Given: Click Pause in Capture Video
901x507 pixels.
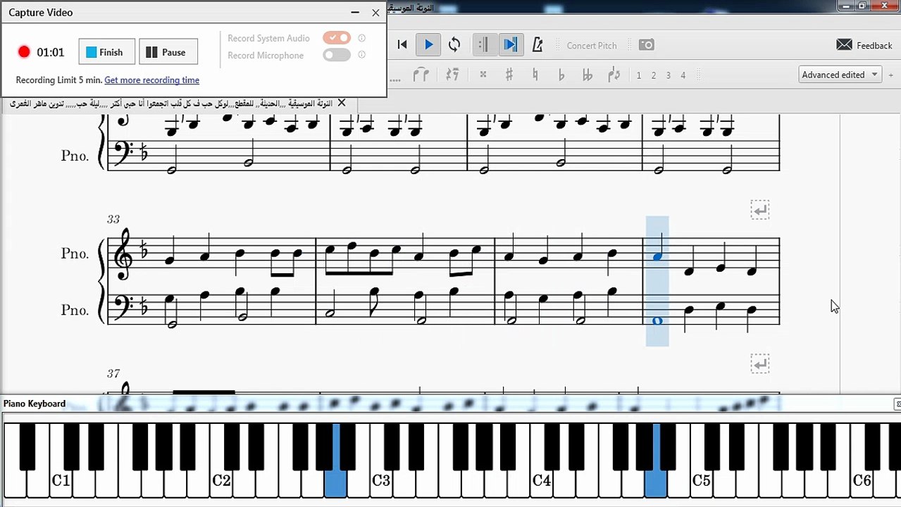Looking at the screenshot, I should tap(168, 52).
